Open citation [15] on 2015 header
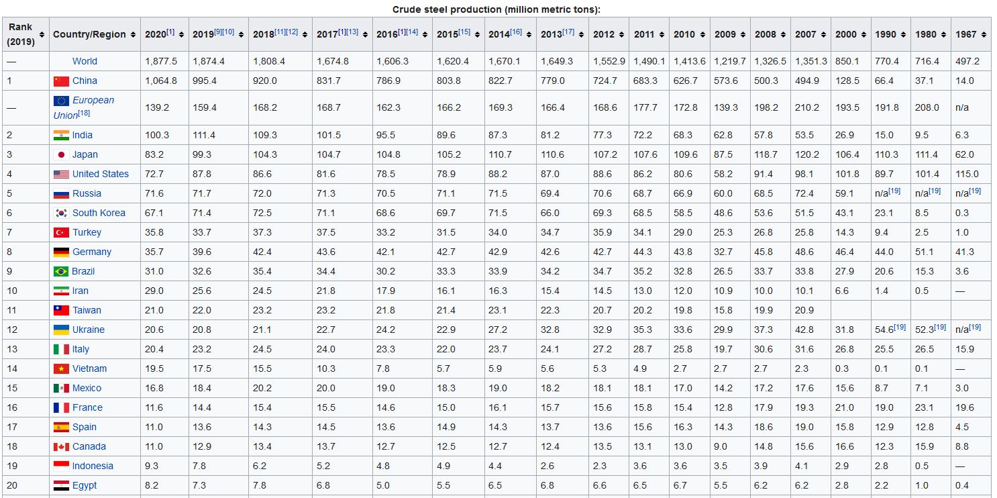This screenshot has width=997, height=498. [x=464, y=32]
